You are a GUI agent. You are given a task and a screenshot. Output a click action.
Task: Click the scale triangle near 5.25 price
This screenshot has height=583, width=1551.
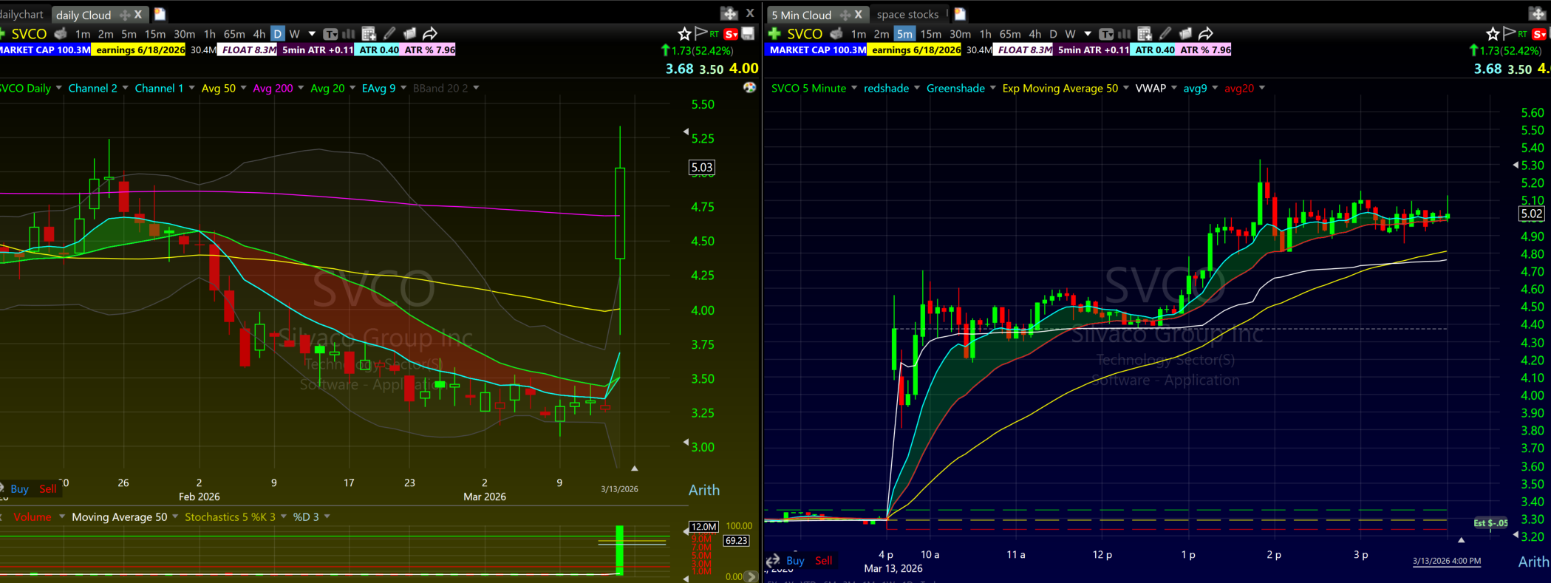tap(686, 132)
